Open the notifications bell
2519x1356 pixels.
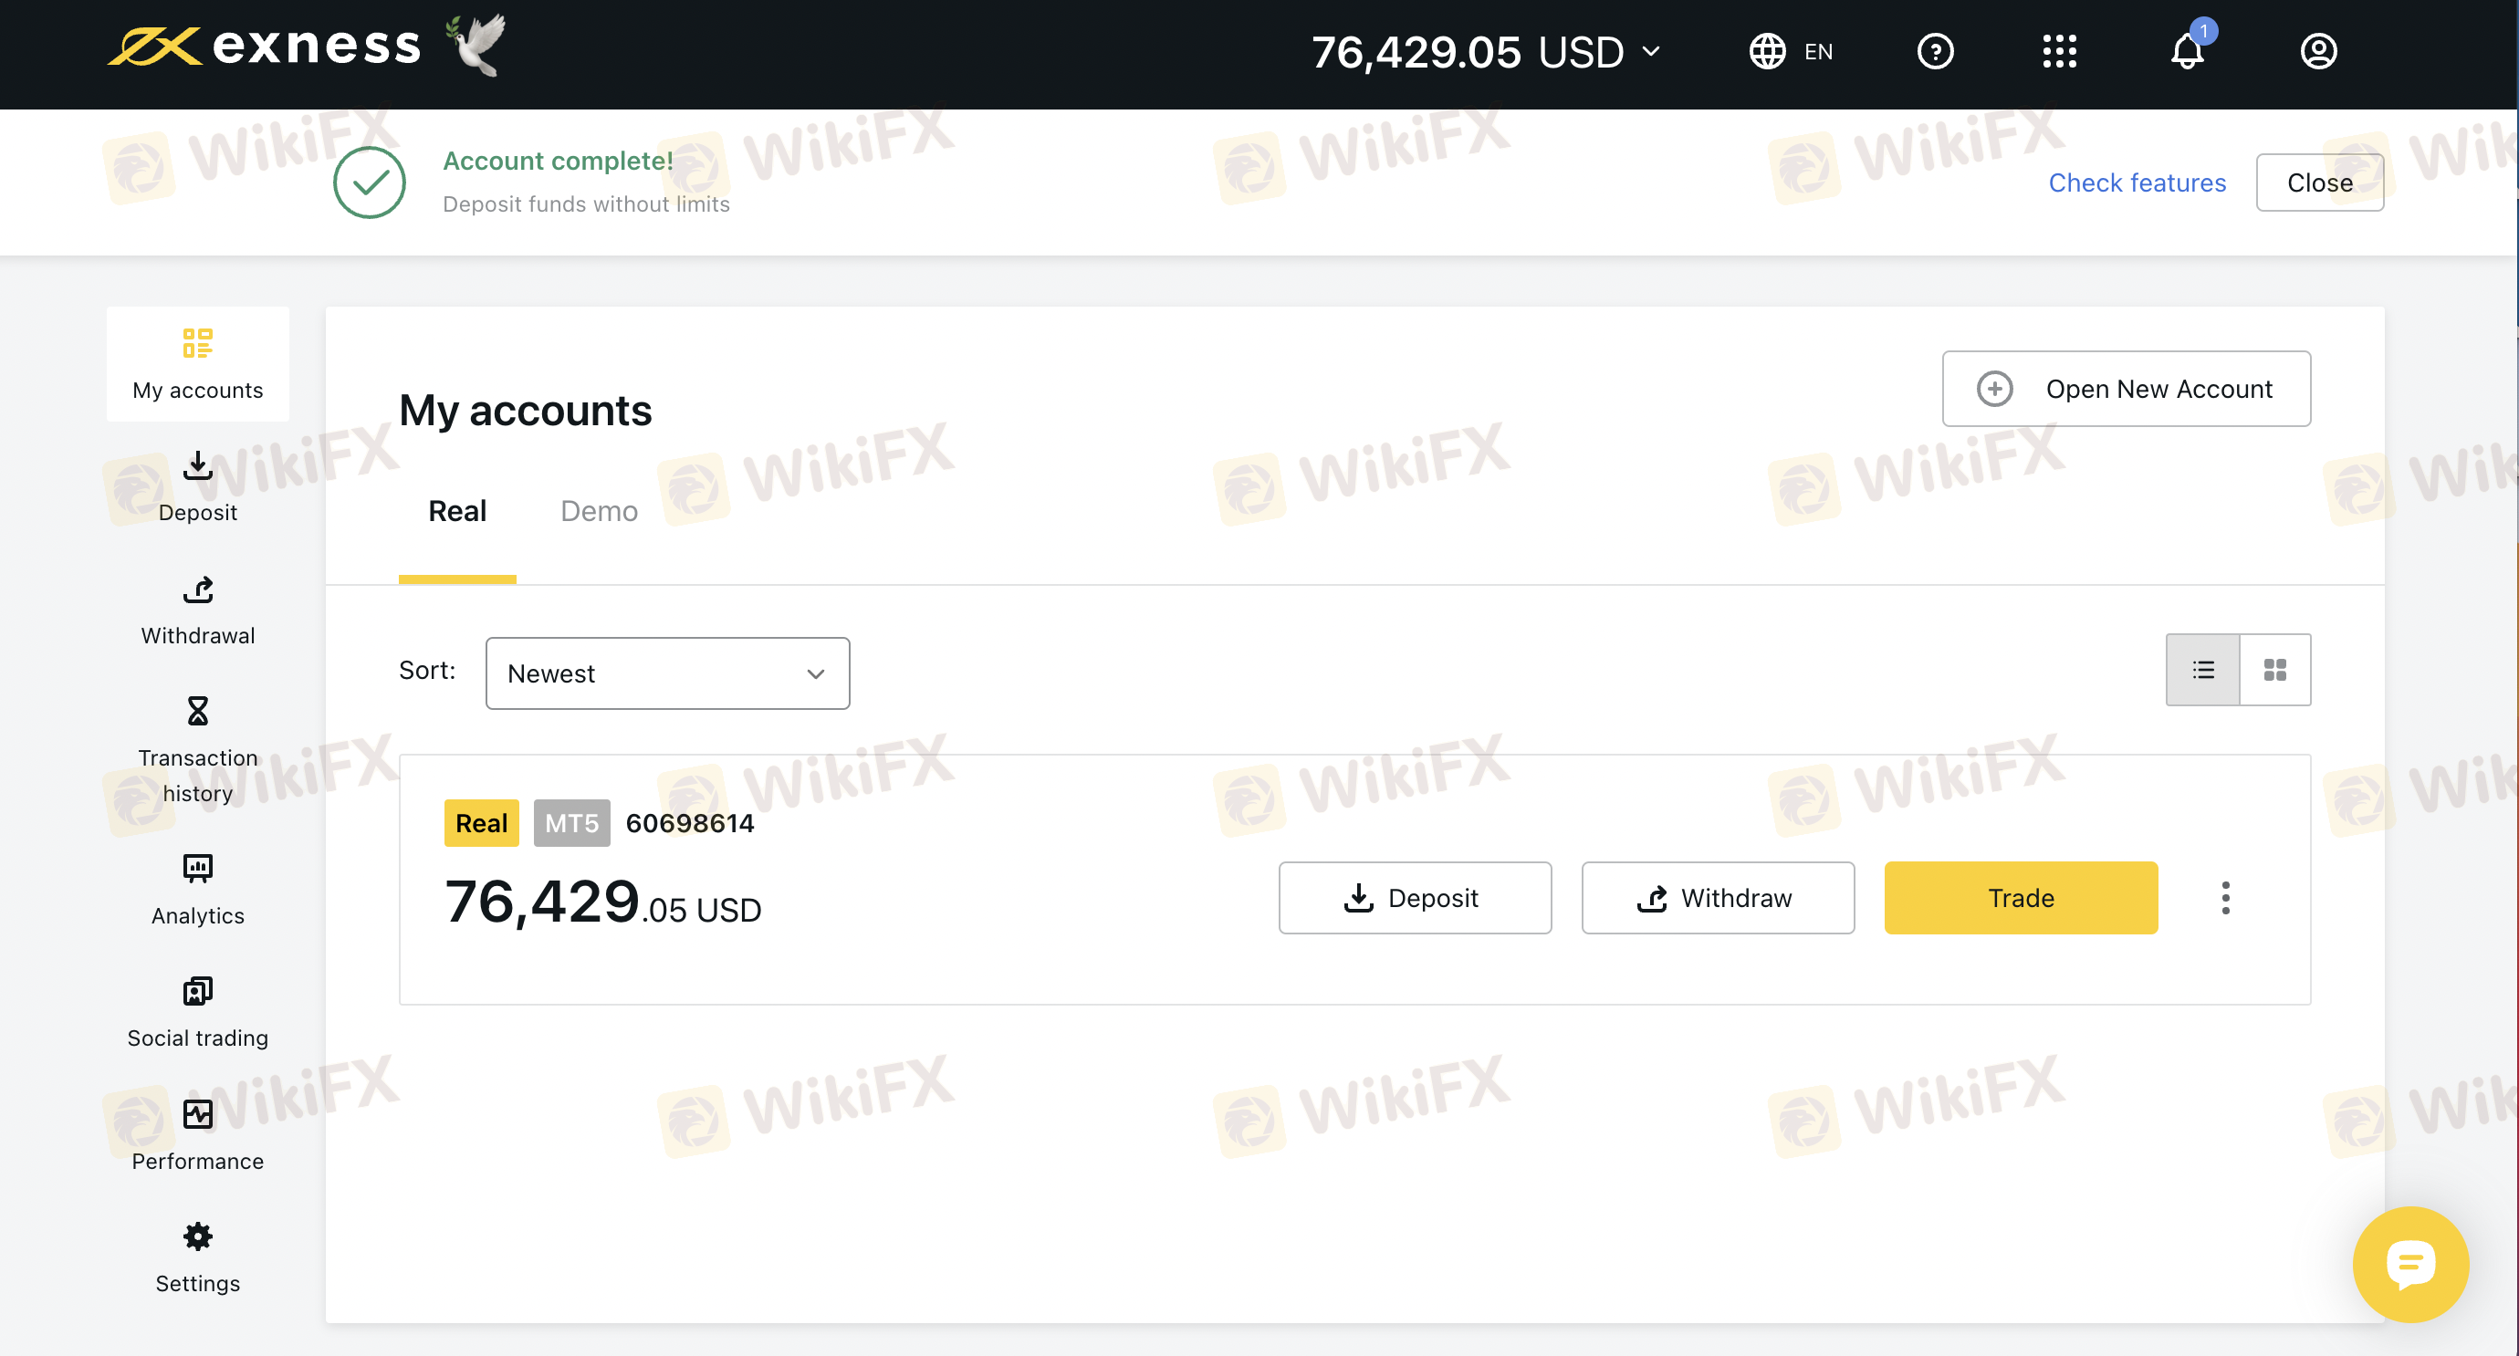(2188, 49)
